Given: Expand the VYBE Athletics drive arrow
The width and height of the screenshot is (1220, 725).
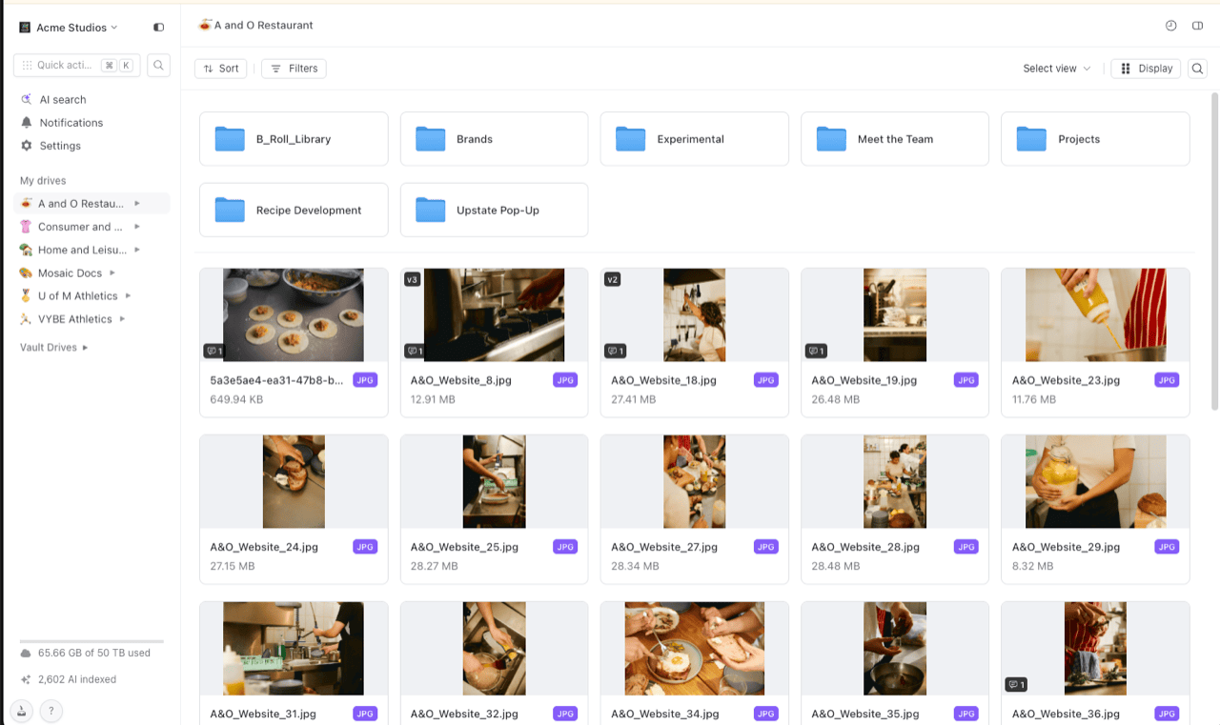Looking at the screenshot, I should [122, 319].
